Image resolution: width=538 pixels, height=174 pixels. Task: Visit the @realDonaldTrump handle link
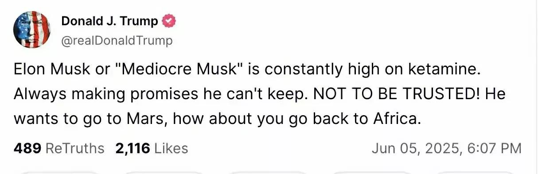pyautogui.click(x=117, y=41)
